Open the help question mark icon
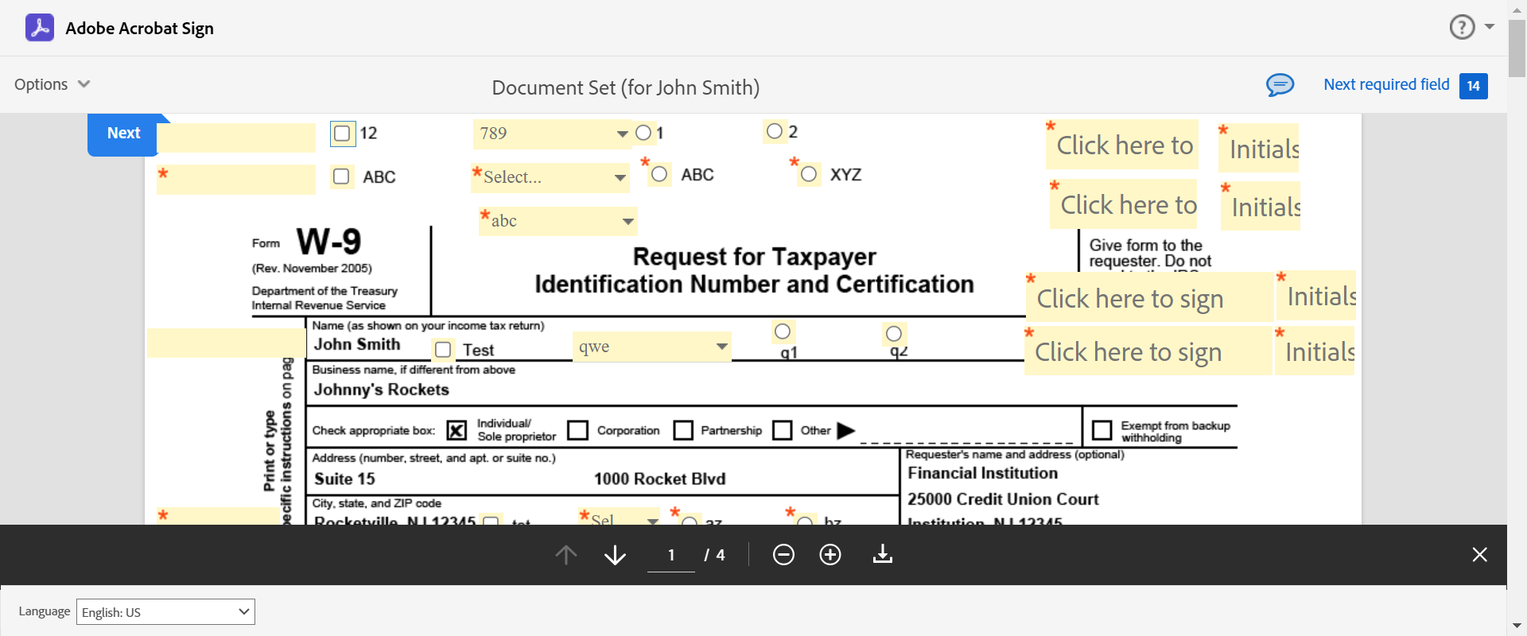 [x=1462, y=27]
